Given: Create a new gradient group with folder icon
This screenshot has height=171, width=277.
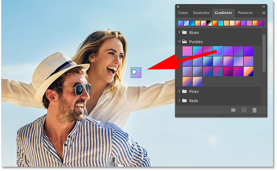Looking at the screenshot, I should coord(233,110).
